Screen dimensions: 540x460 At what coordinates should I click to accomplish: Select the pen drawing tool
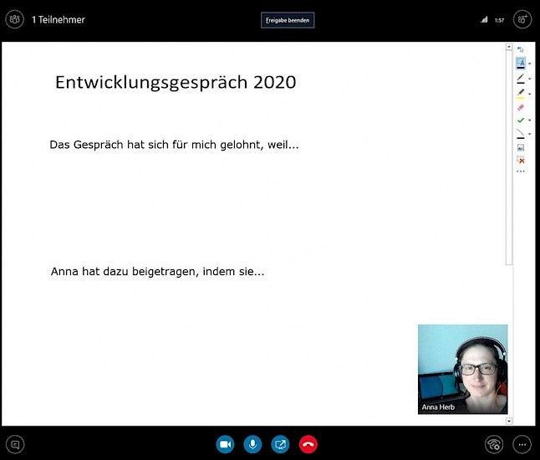click(x=521, y=79)
